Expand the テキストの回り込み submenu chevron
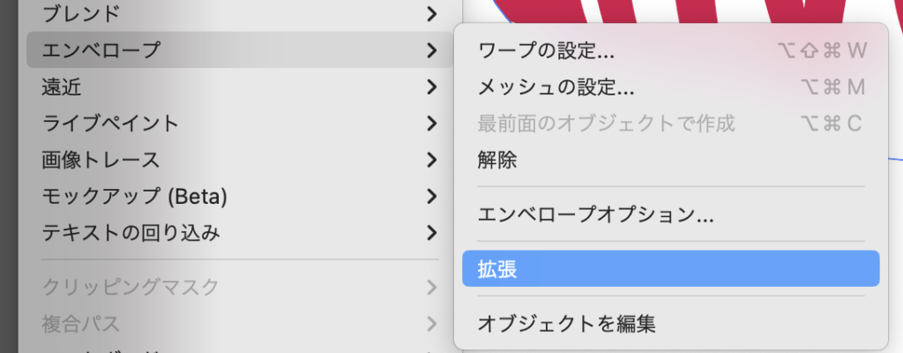 click(430, 233)
